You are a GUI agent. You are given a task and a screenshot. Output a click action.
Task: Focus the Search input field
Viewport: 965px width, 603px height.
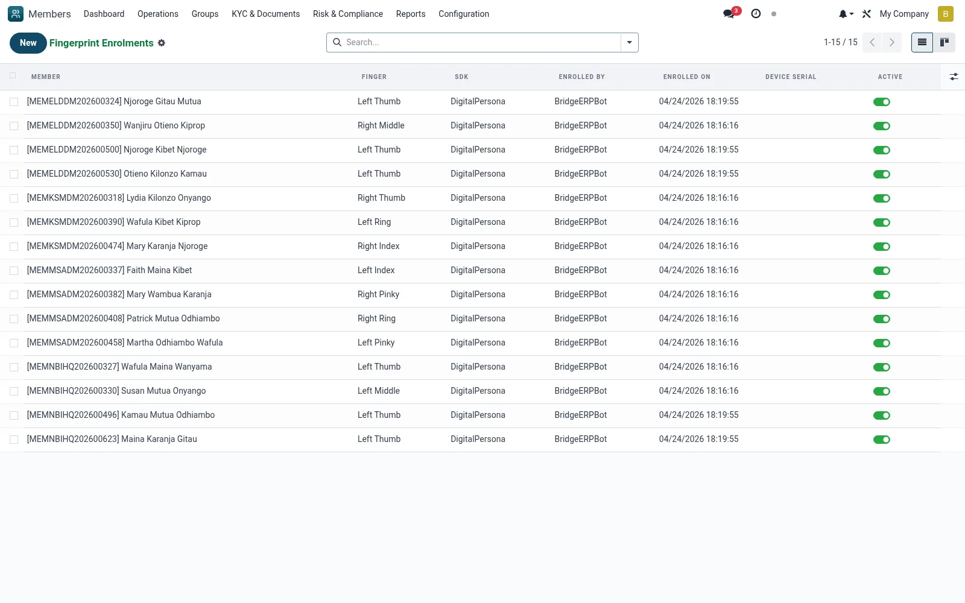point(481,42)
